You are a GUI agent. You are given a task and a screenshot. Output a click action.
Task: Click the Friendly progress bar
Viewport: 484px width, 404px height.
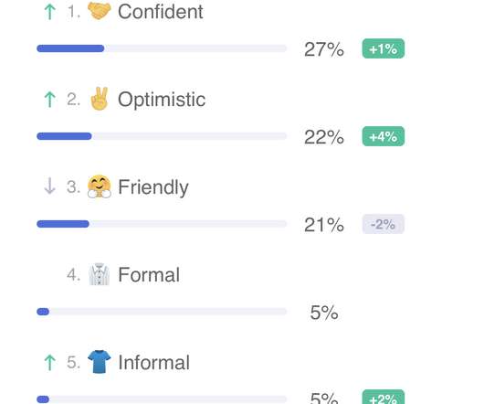click(x=162, y=224)
